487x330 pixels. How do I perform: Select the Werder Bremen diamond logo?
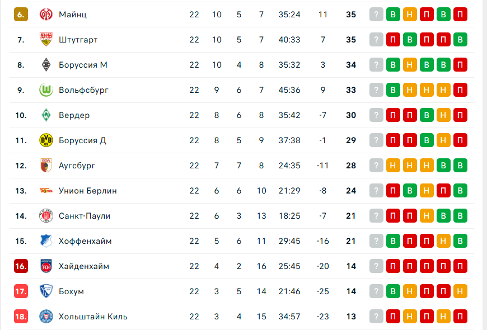pyautogui.click(x=46, y=115)
